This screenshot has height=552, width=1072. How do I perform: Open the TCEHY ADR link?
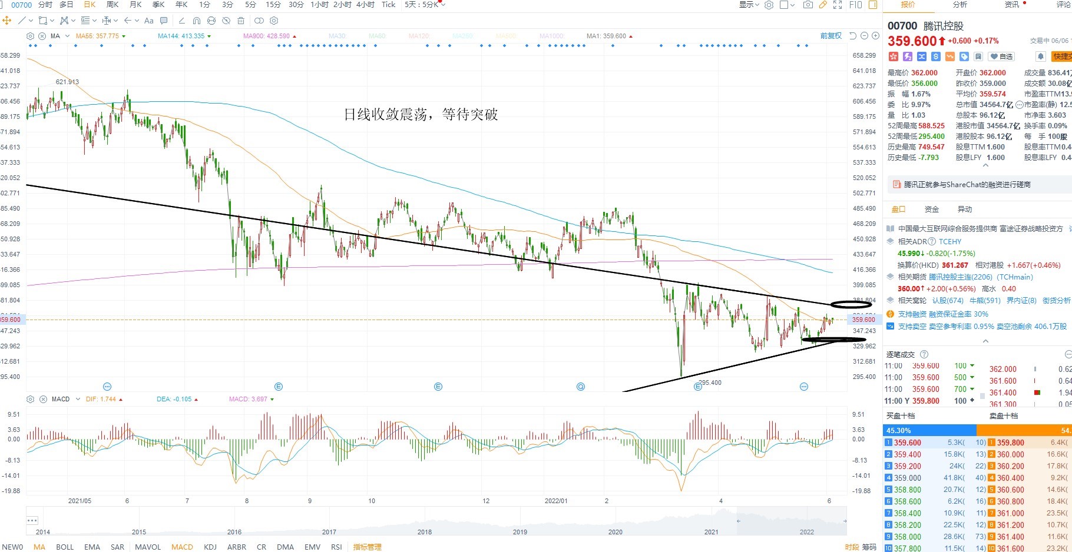(949, 242)
